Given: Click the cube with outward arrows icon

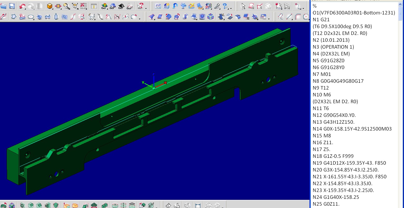Looking at the screenshot, I should pos(211,17).
